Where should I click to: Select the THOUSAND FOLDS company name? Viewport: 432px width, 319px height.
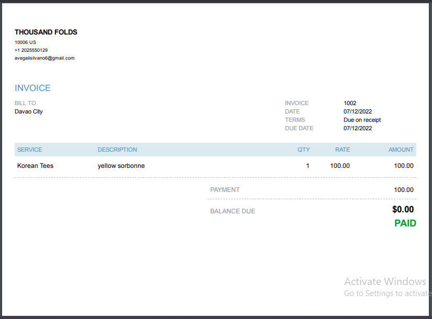pyautogui.click(x=46, y=32)
